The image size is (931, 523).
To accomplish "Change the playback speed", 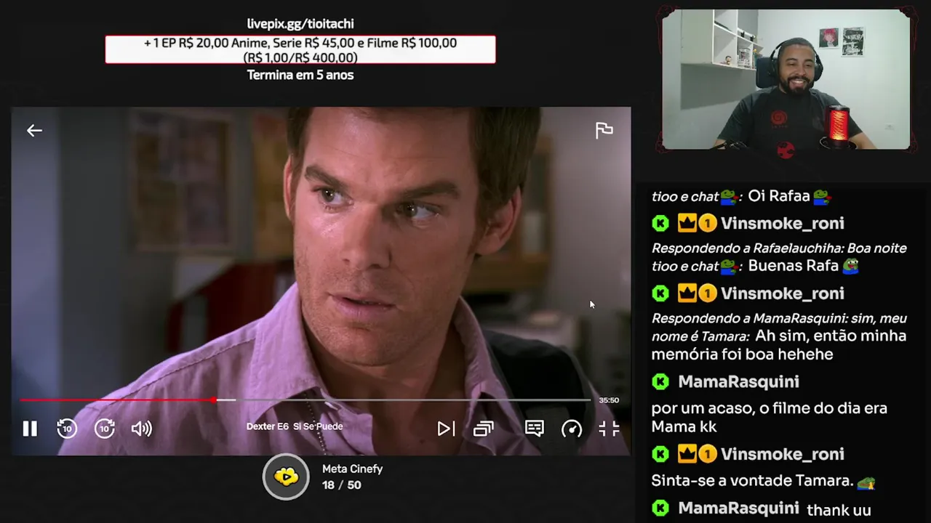I will click(x=572, y=429).
